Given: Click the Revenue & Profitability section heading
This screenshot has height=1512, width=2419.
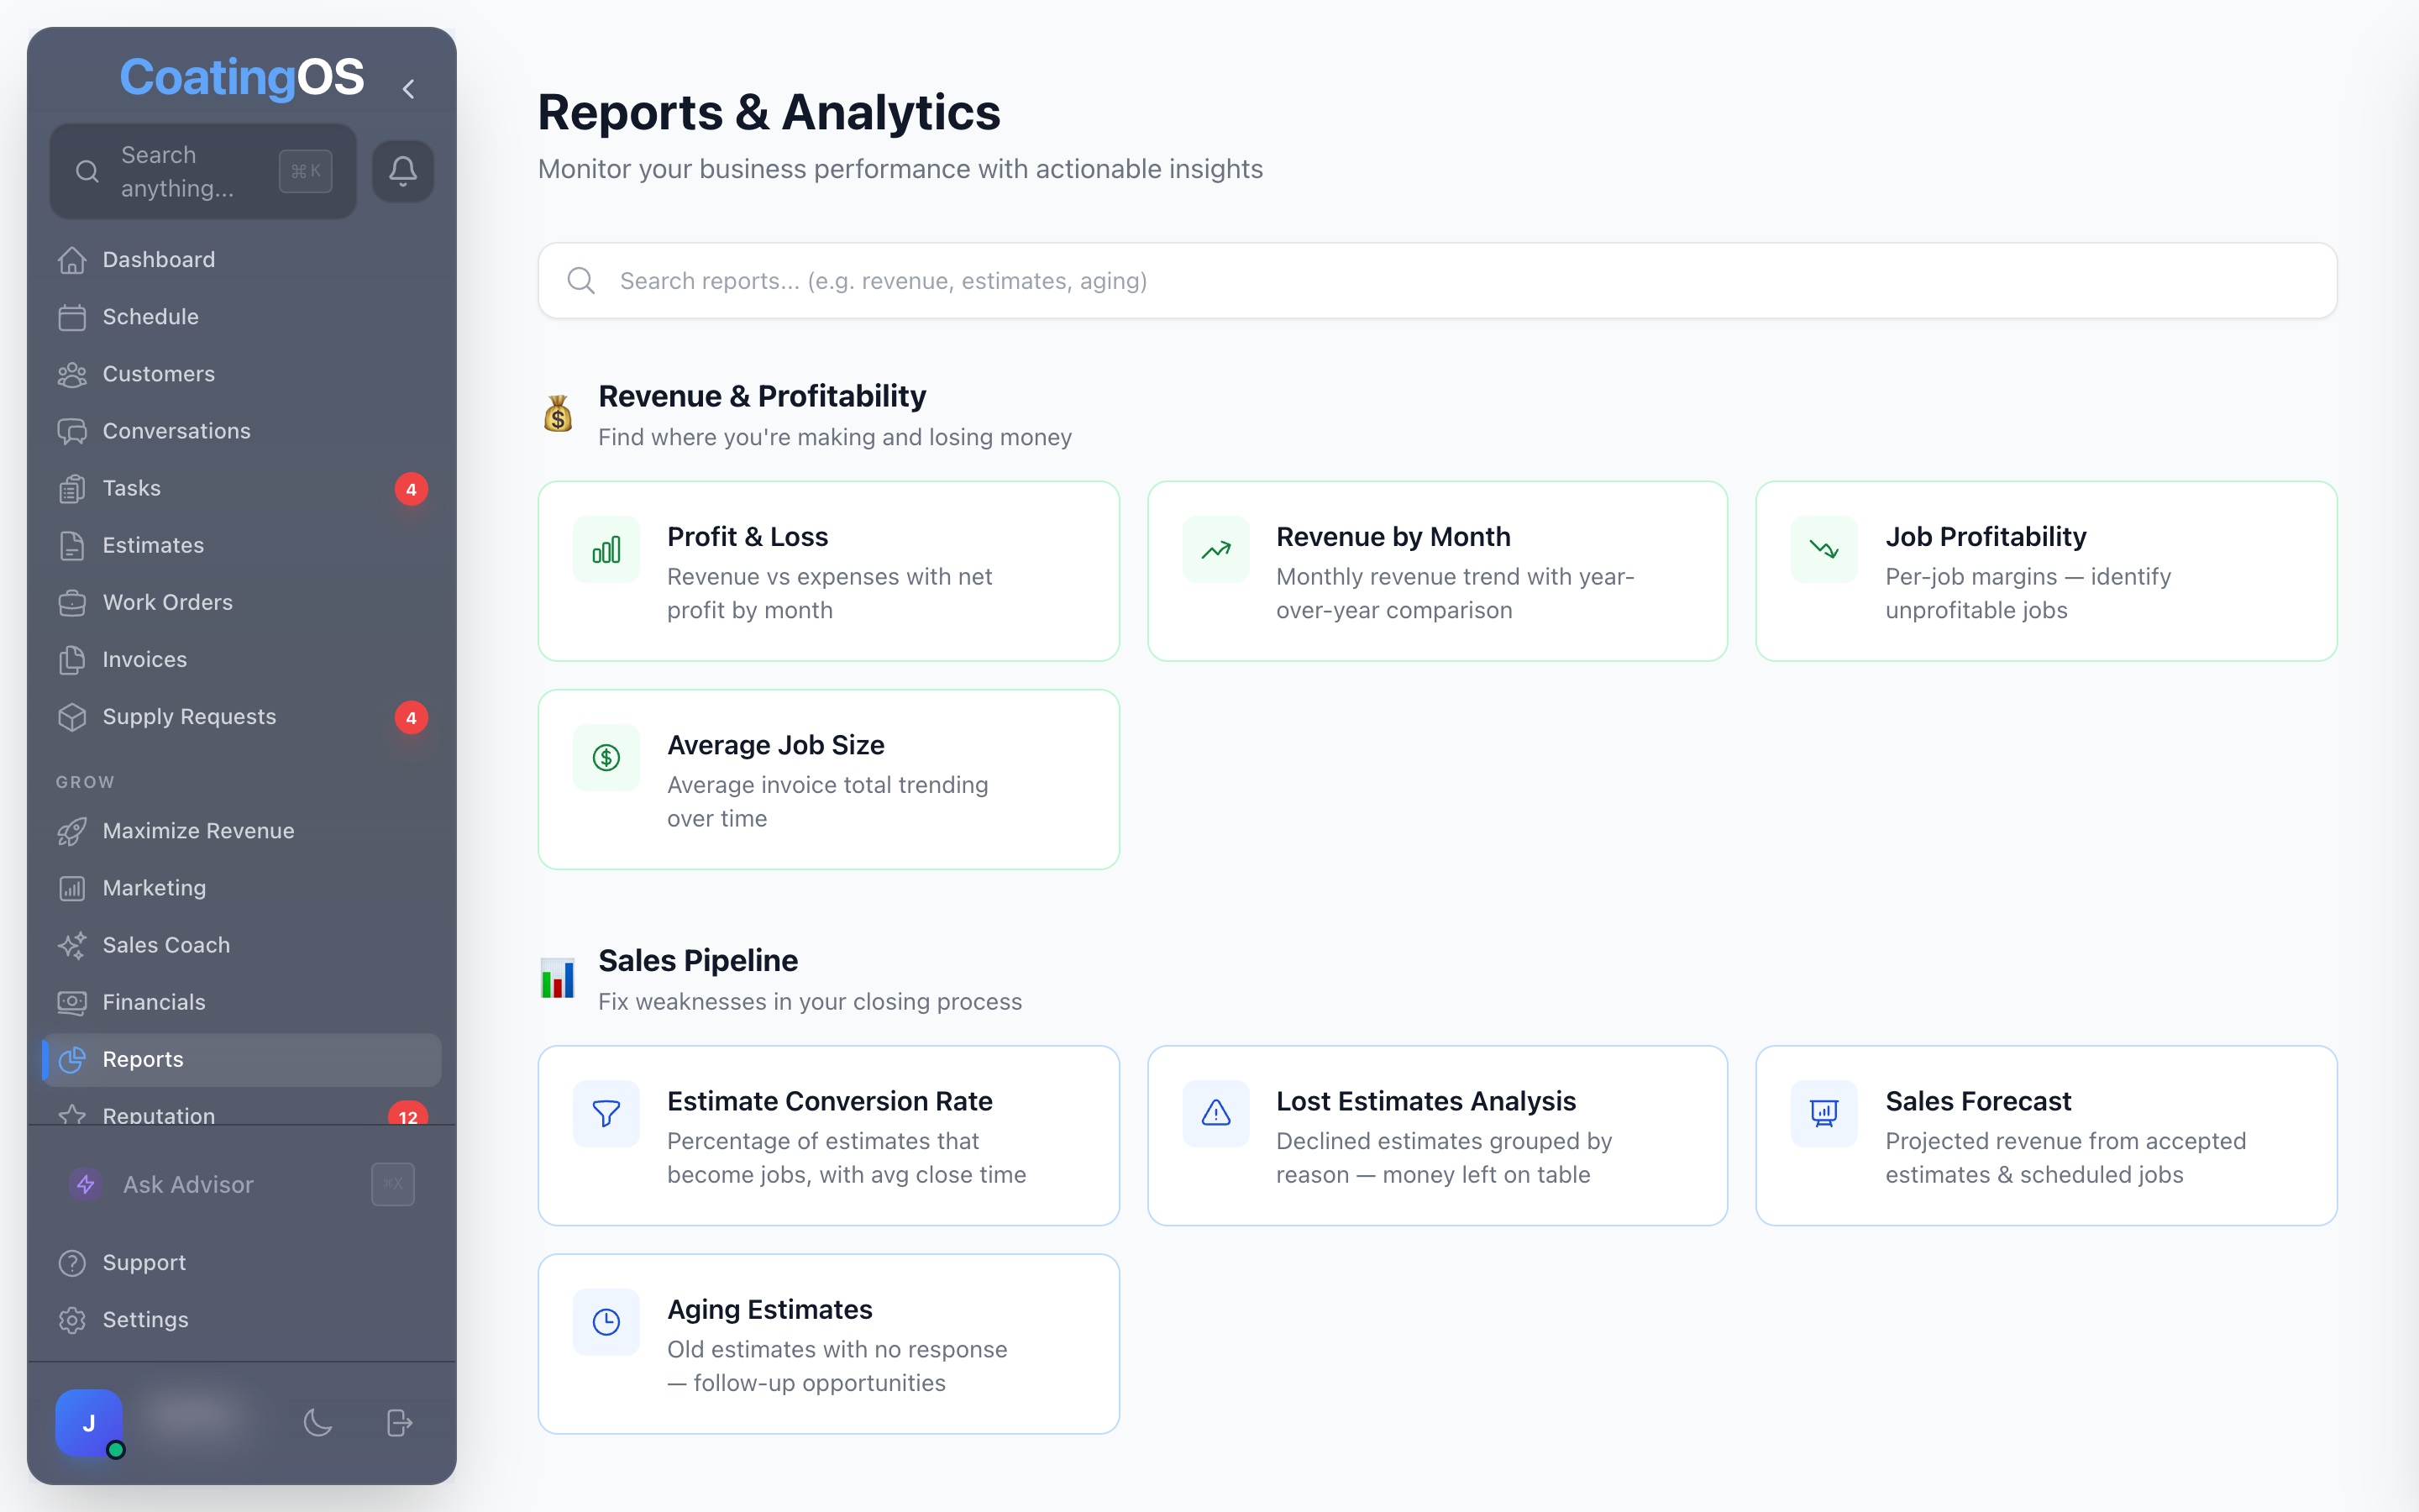Looking at the screenshot, I should pyautogui.click(x=762, y=396).
